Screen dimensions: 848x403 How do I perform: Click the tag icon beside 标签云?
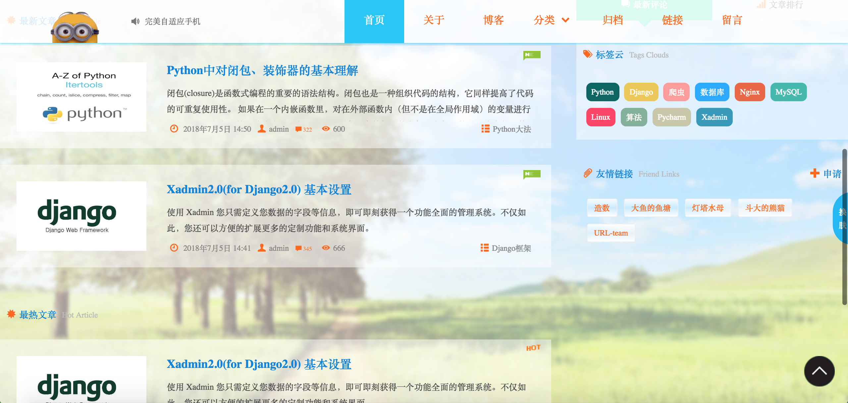588,54
